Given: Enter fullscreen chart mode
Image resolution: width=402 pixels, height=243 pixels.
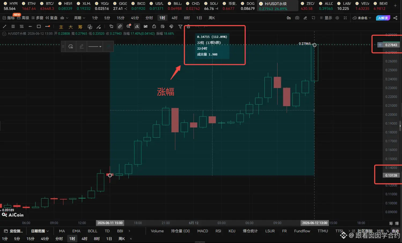Looking at the screenshot, I should (x=345, y=18).
